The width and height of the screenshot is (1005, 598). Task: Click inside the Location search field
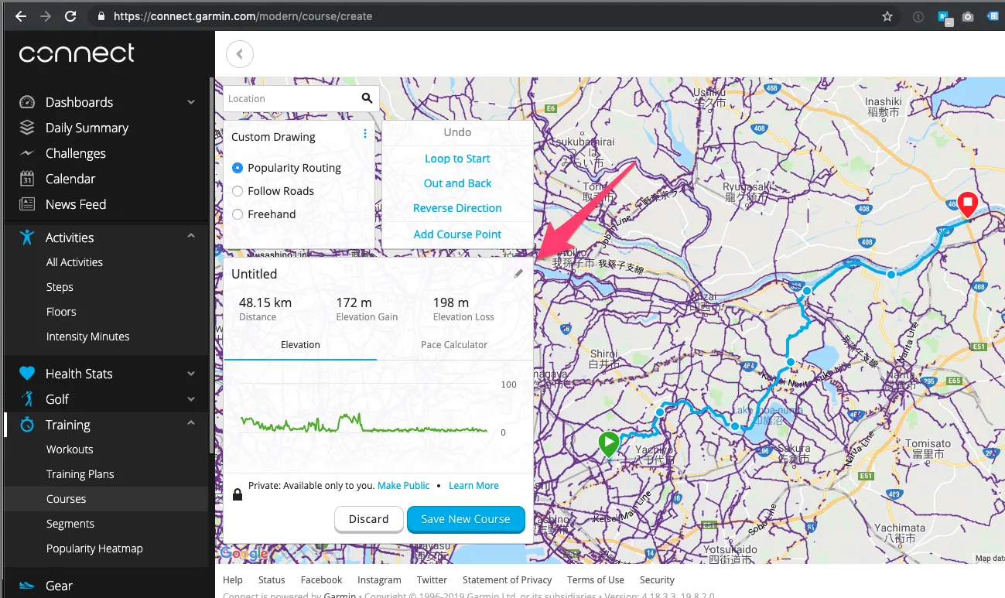pos(286,98)
